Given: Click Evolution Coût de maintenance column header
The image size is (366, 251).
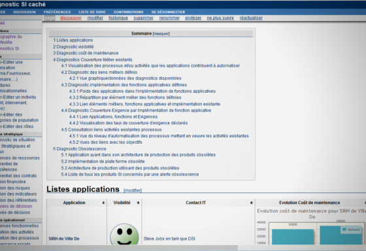Looking at the screenshot, I should coord(310,203).
